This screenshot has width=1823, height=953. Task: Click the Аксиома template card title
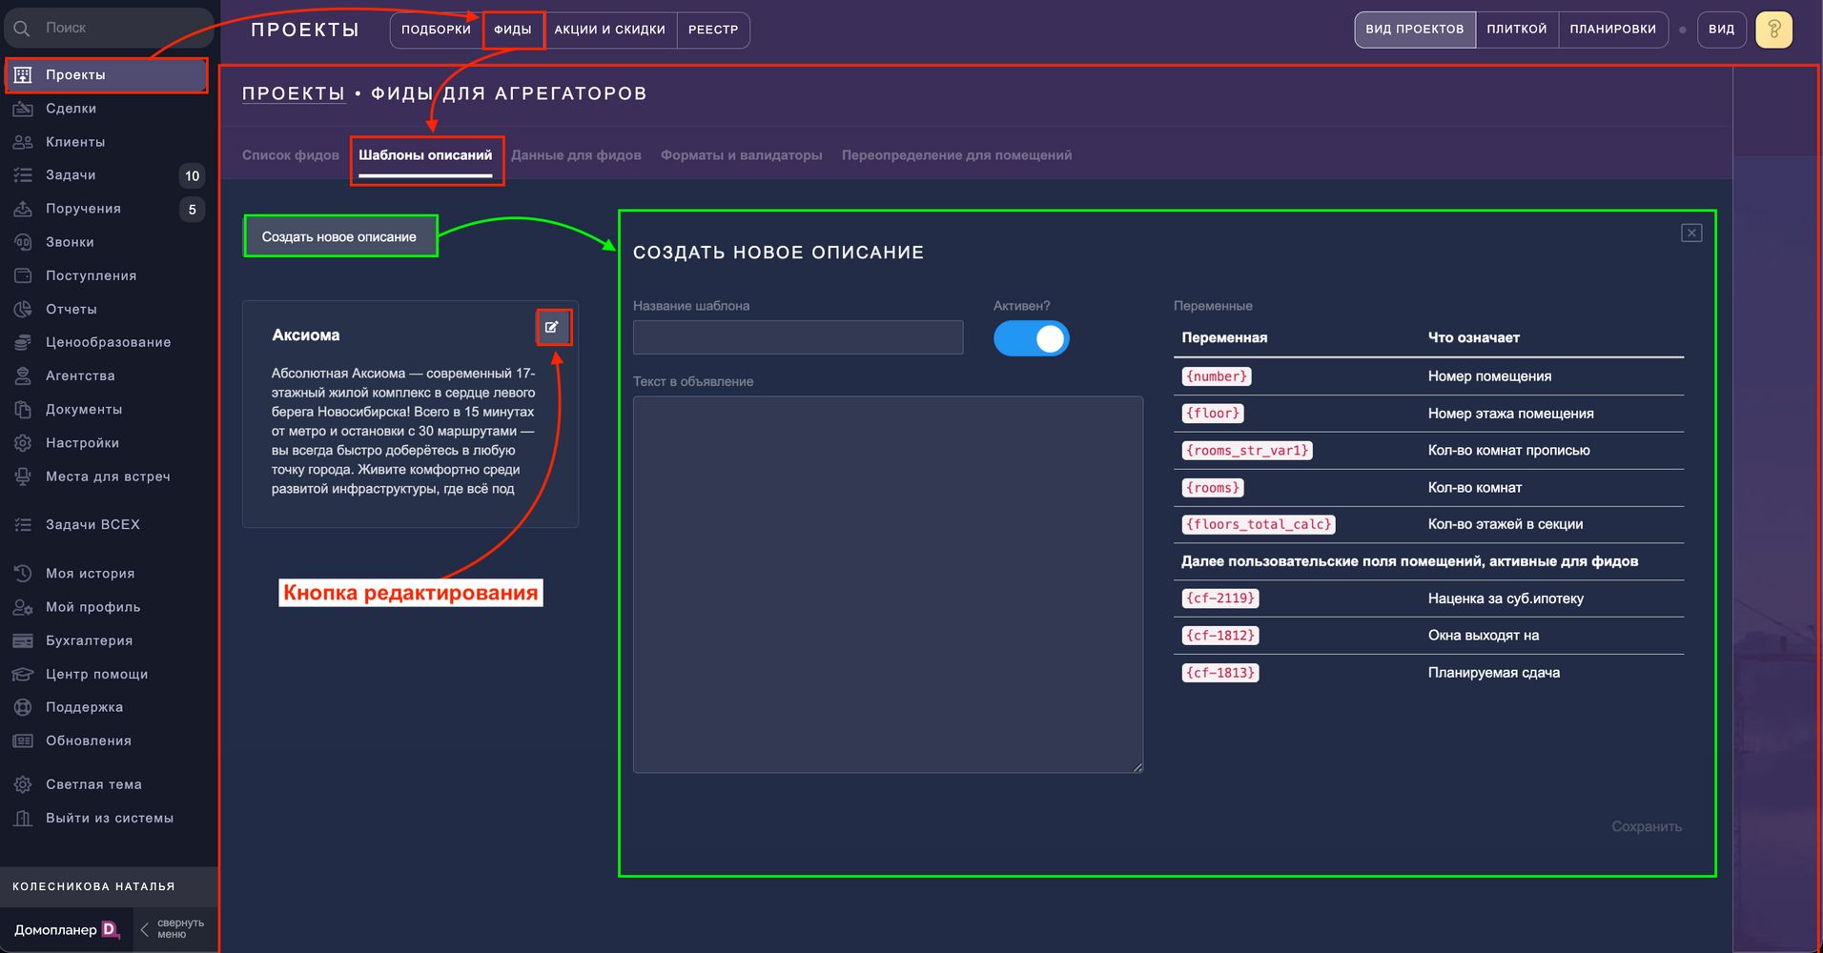pyautogui.click(x=306, y=335)
